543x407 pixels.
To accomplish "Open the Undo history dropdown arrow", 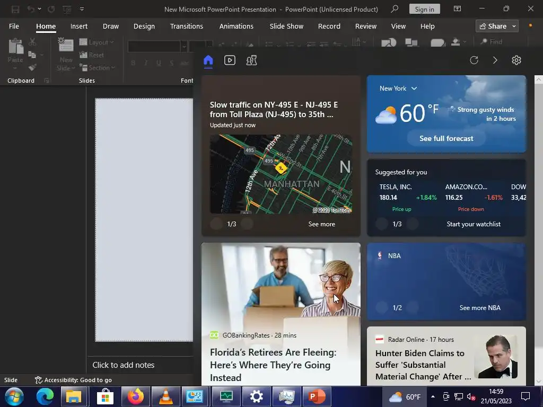I will (39, 9).
